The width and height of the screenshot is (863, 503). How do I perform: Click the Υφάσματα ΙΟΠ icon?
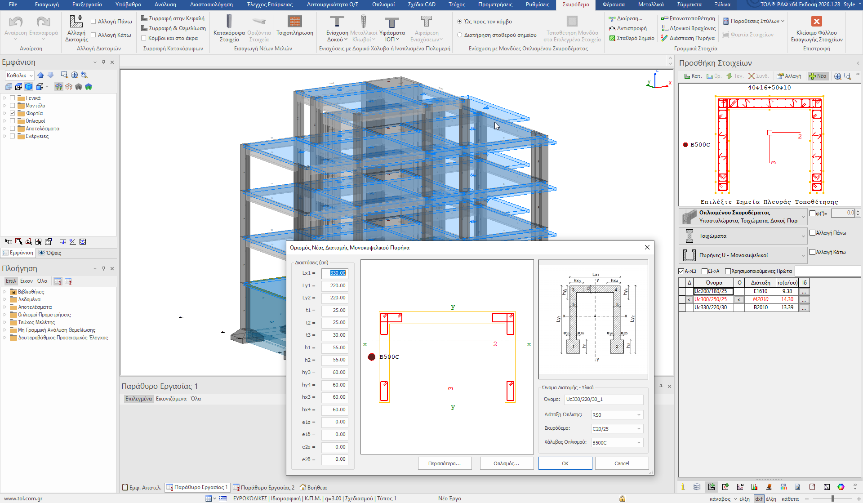point(391,22)
